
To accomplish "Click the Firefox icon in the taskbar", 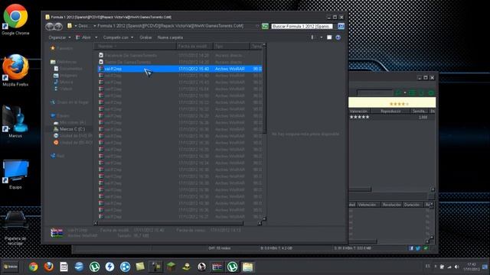I will [48, 267].
